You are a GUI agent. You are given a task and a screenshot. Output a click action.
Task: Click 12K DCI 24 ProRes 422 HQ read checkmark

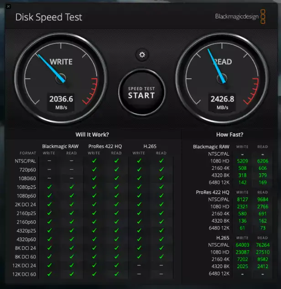(x=116, y=265)
